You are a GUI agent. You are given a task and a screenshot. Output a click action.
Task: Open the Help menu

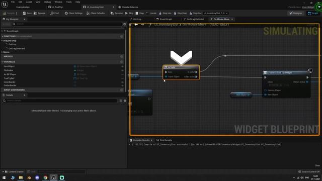pyautogui.click(x=77, y=2)
